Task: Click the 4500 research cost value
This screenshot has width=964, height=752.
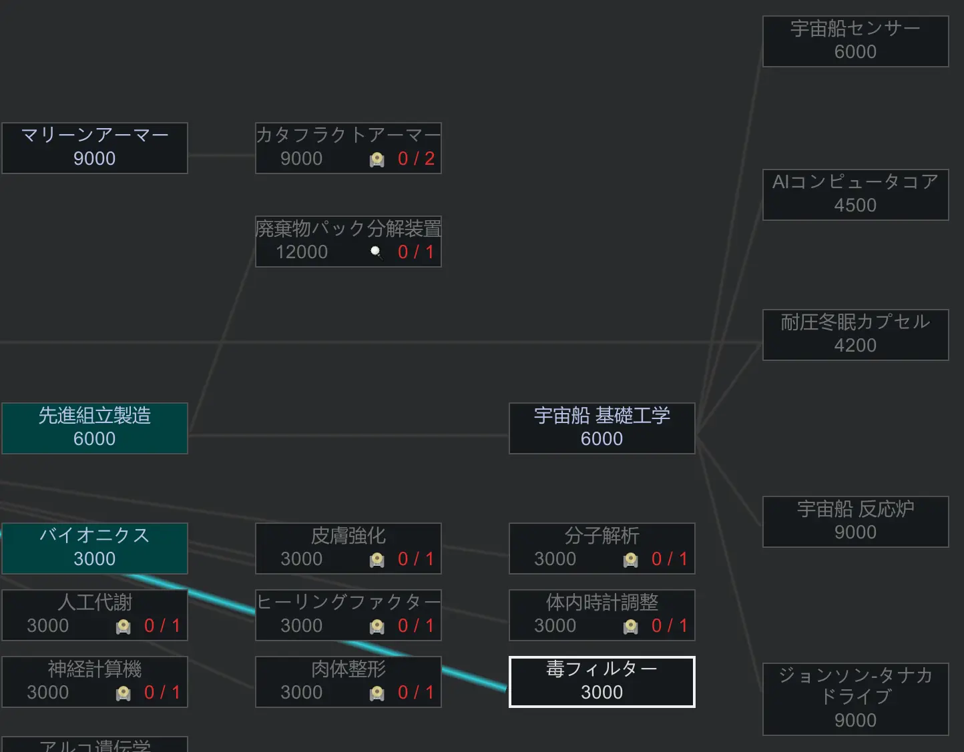Action: [855, 206]
